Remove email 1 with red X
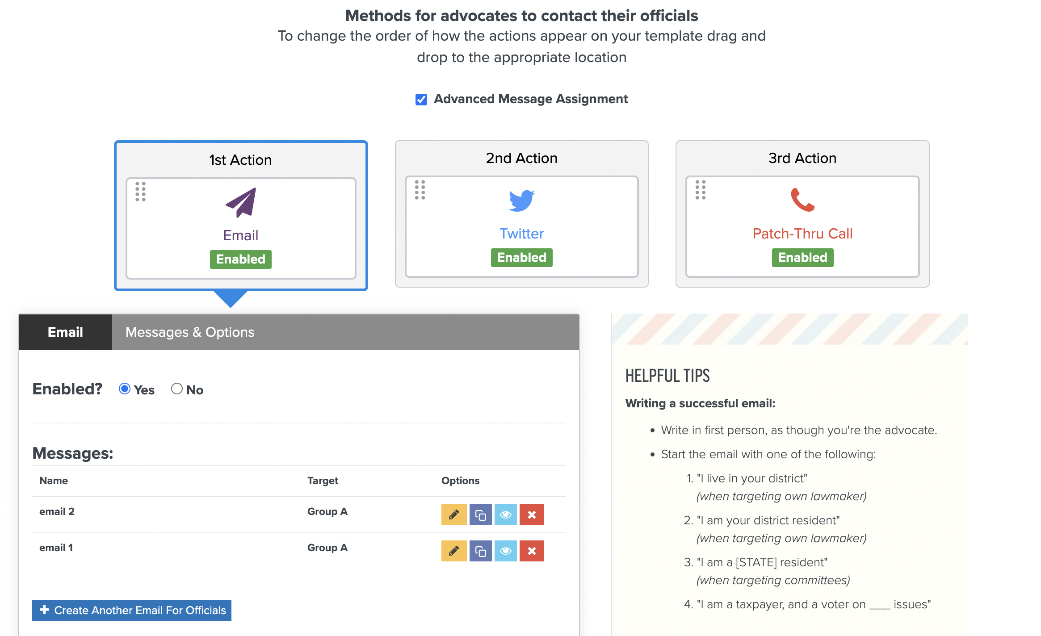The image size is (1041, 636). pos(531,551)
